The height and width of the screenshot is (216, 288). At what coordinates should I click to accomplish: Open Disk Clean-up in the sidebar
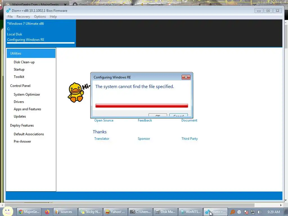click(24, 62)
